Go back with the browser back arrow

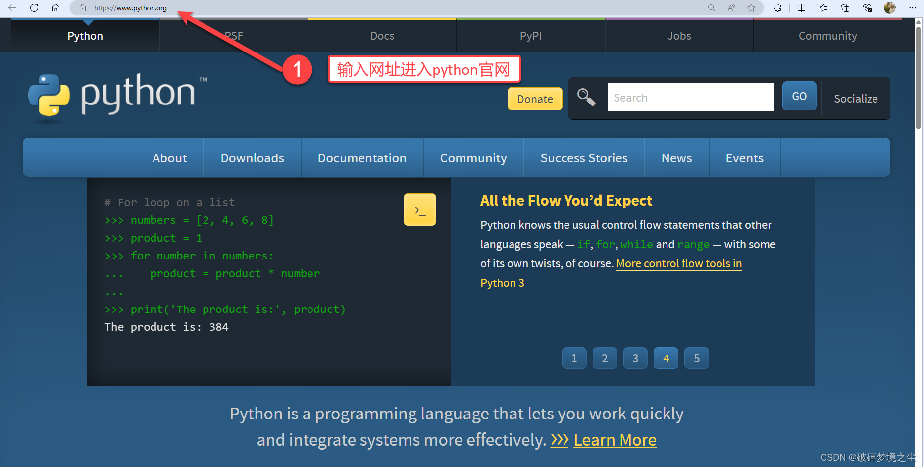12,8
